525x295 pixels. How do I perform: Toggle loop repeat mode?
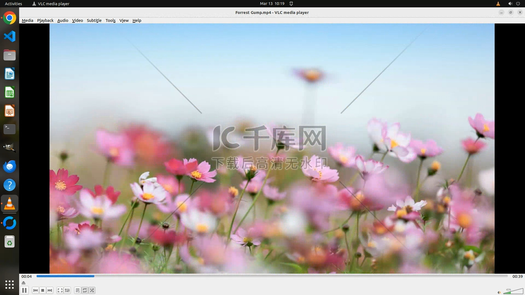tap(85, 290)
